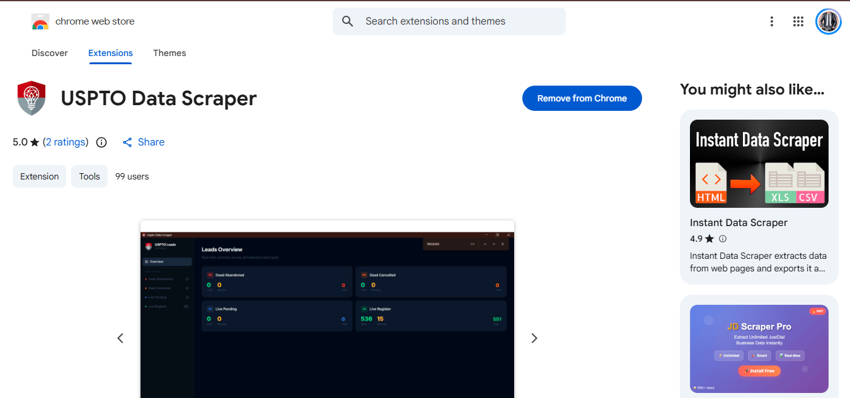Focus the Search extensions and themes field

coord(449,21)
